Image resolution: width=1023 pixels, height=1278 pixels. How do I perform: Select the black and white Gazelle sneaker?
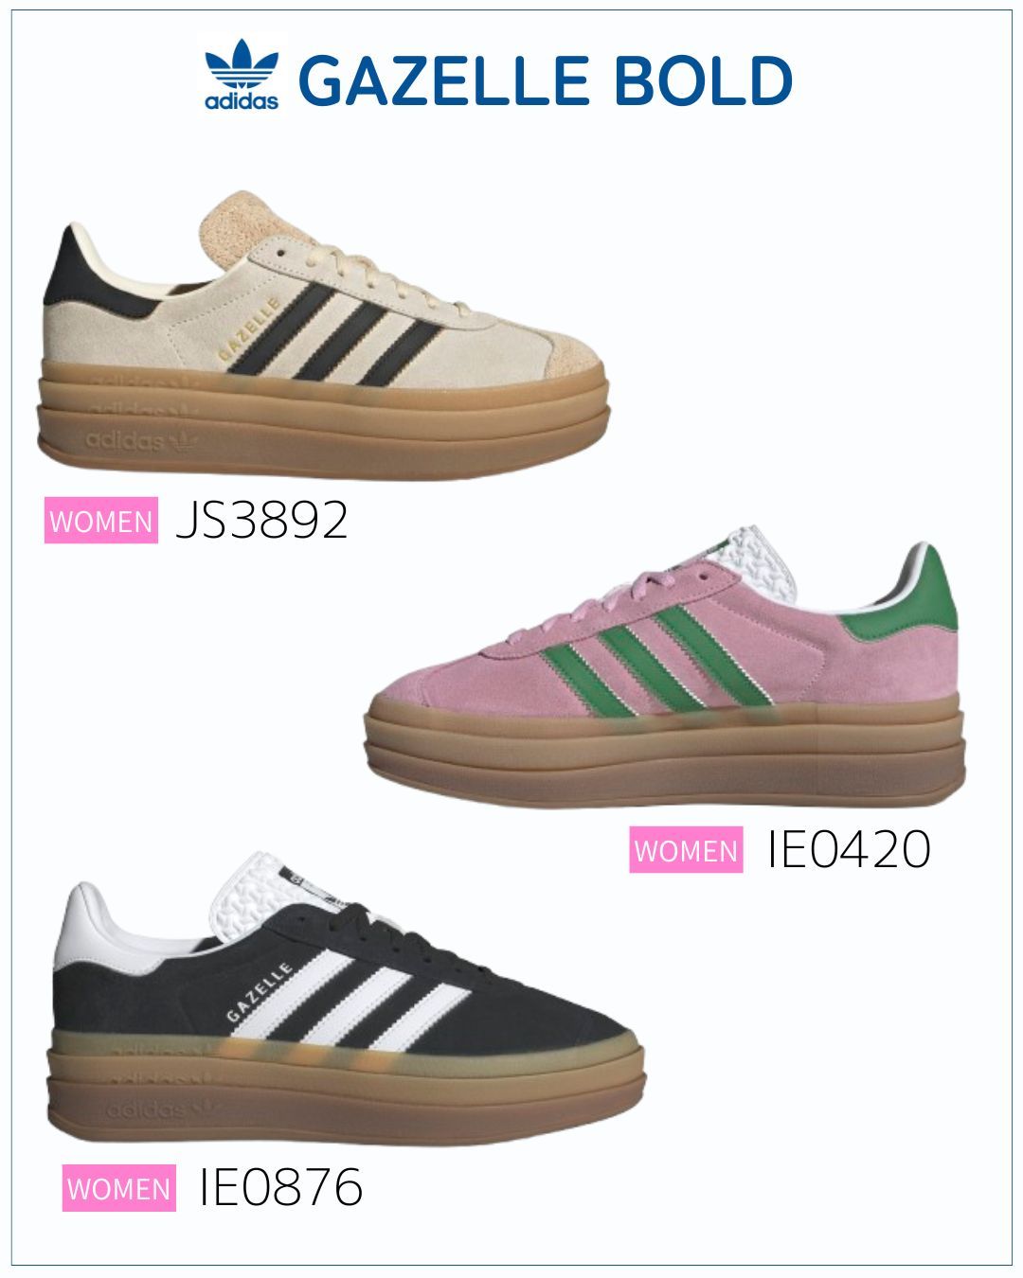345,999
